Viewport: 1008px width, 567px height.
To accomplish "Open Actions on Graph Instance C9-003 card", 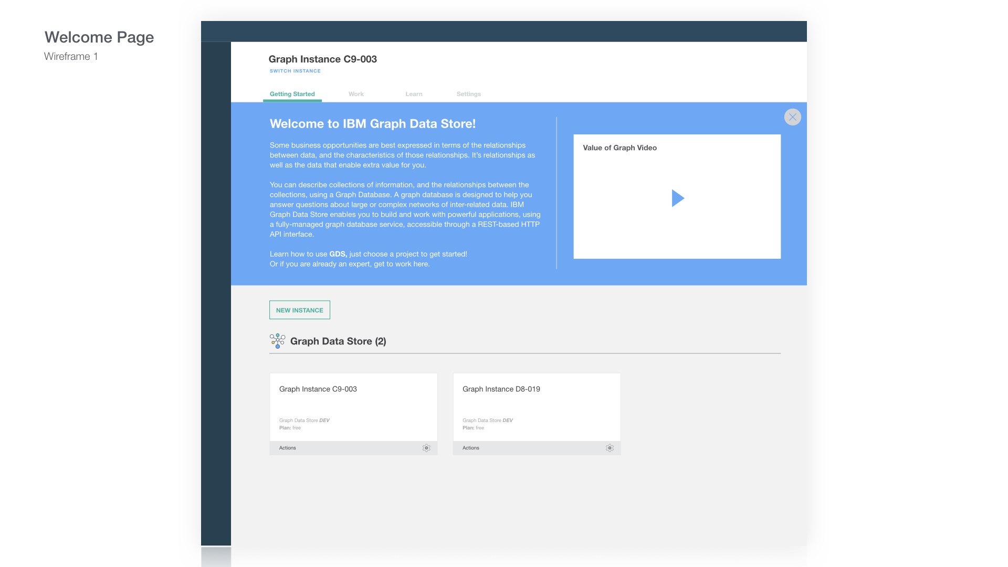I will (288, 448).
